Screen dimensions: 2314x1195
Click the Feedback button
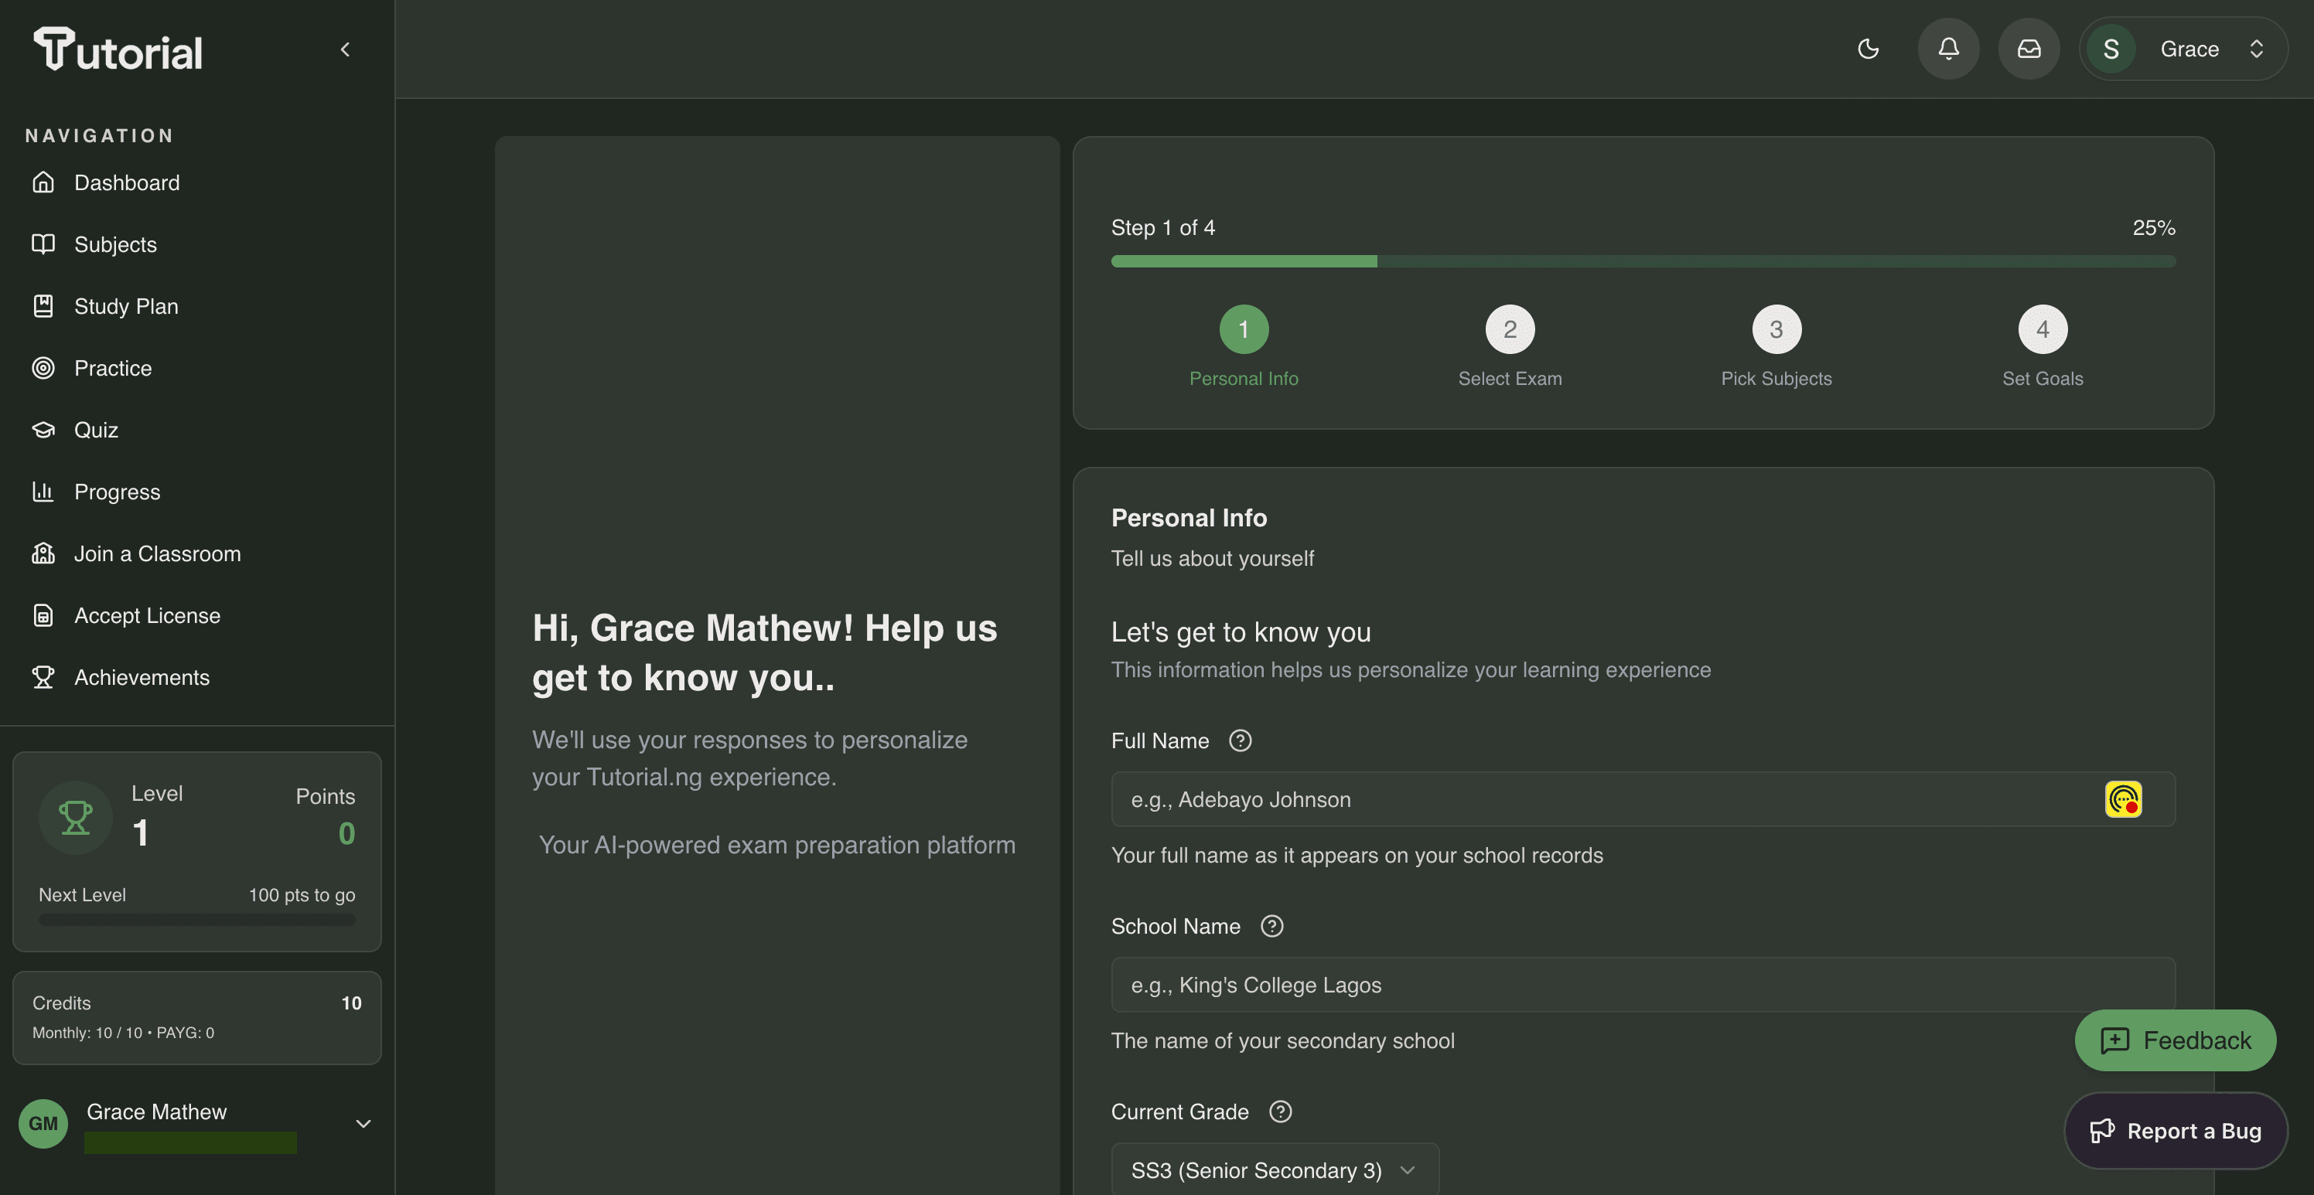(2175, 1040)
